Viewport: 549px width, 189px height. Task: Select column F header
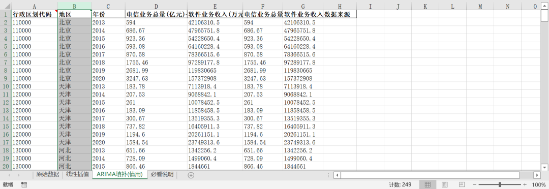263,6
